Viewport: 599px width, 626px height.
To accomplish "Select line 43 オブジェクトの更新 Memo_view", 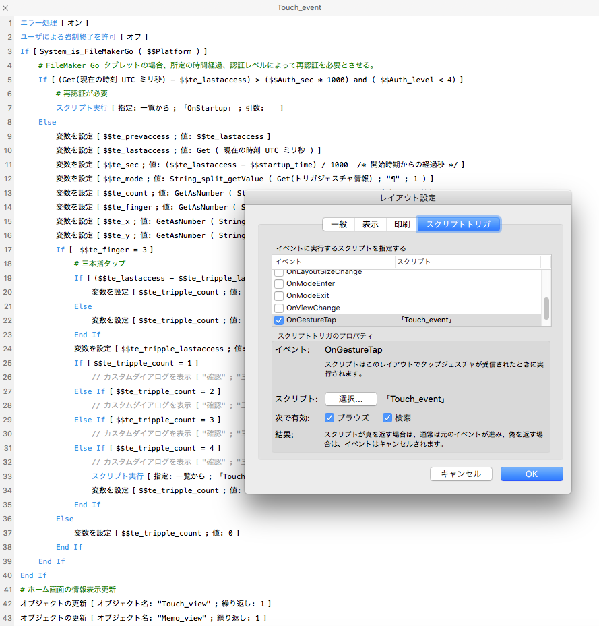I will click(x=143, y=618).
